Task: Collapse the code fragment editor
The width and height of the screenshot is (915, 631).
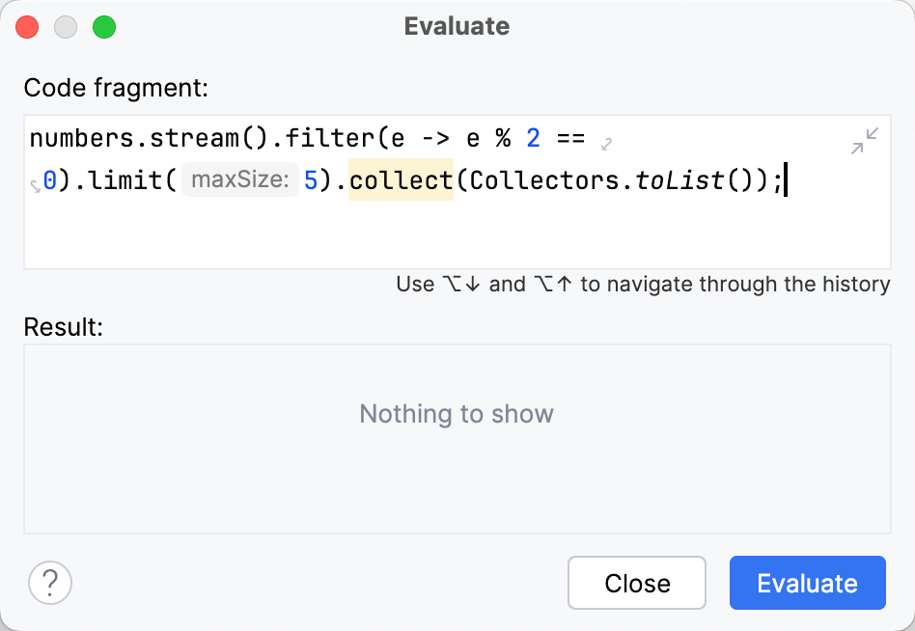Action: (x=865, y=141)
